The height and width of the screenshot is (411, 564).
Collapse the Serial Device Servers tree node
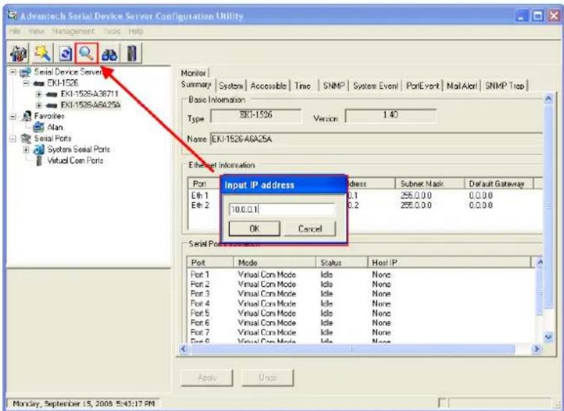click(13, 72)
